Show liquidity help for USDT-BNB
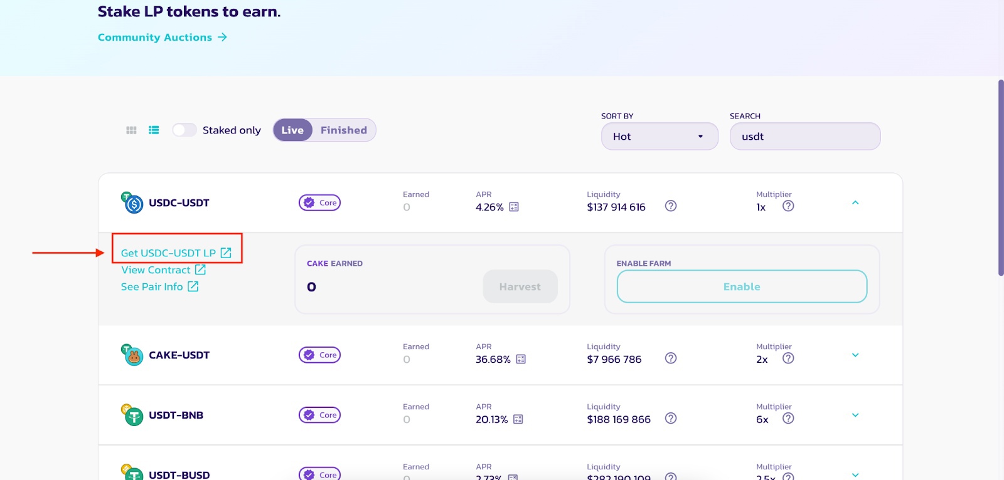Screen dimensions: 1004x480 (671, 418)
